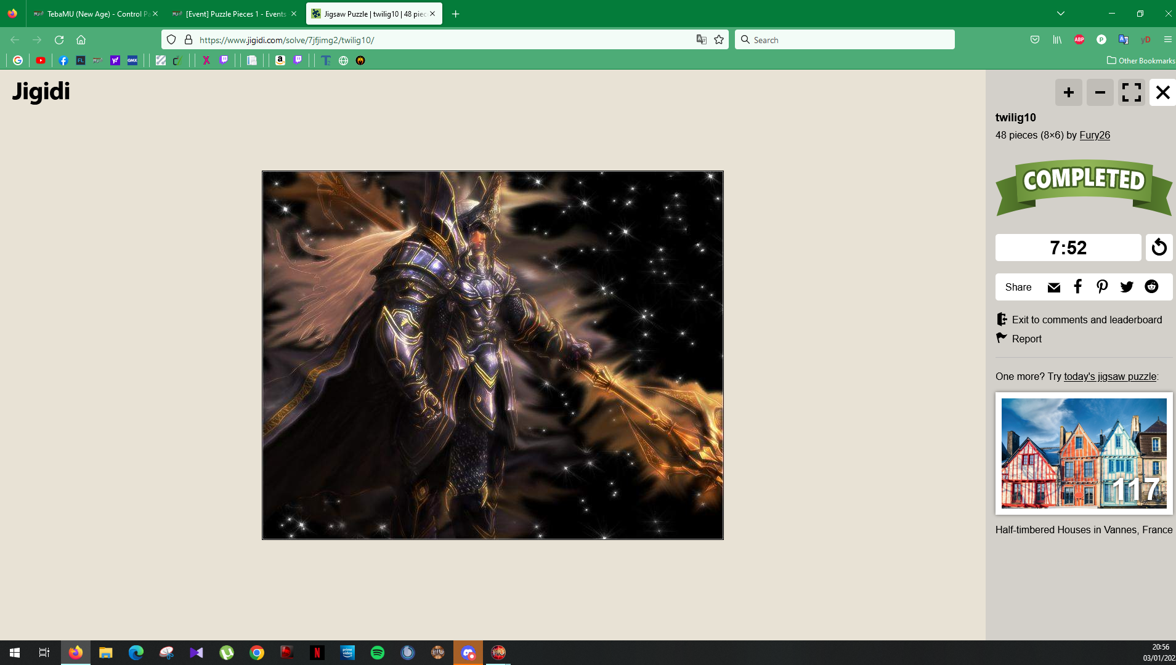Close the Jigidi side panel with the X
The height and width of the screenshot is (665, 1176).
(1162, 92)
